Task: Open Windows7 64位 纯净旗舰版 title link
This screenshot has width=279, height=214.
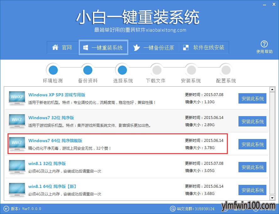Action: tap(55, 141)
